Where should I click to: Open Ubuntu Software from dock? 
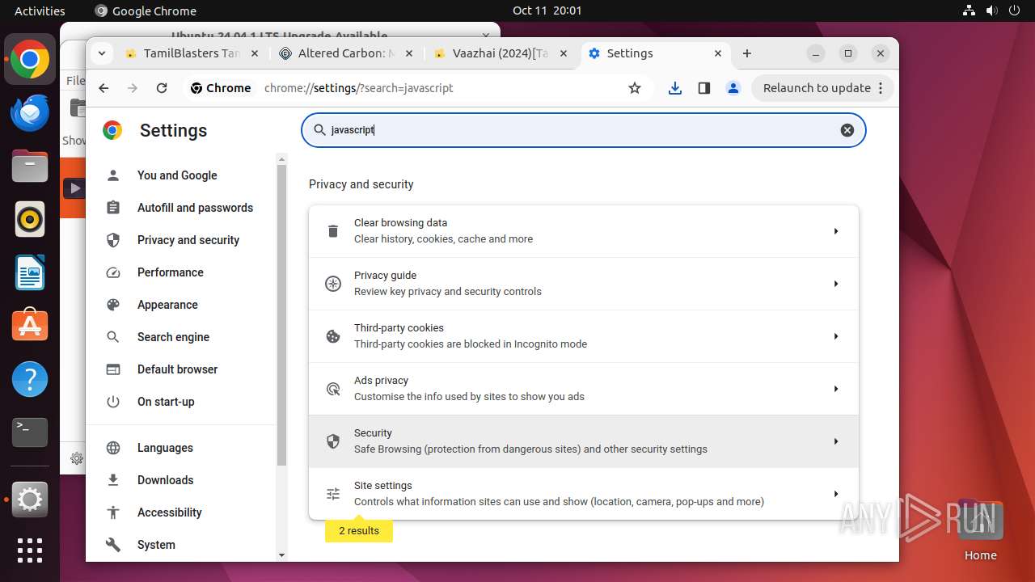tap(30, 326)
